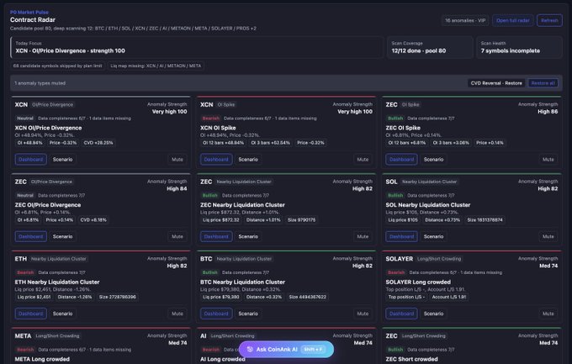This screenshot has height=364, width=572.
Task: Open Dashboard for ZEC Nearby Liquidation Cluster
Action: (216, 236)
